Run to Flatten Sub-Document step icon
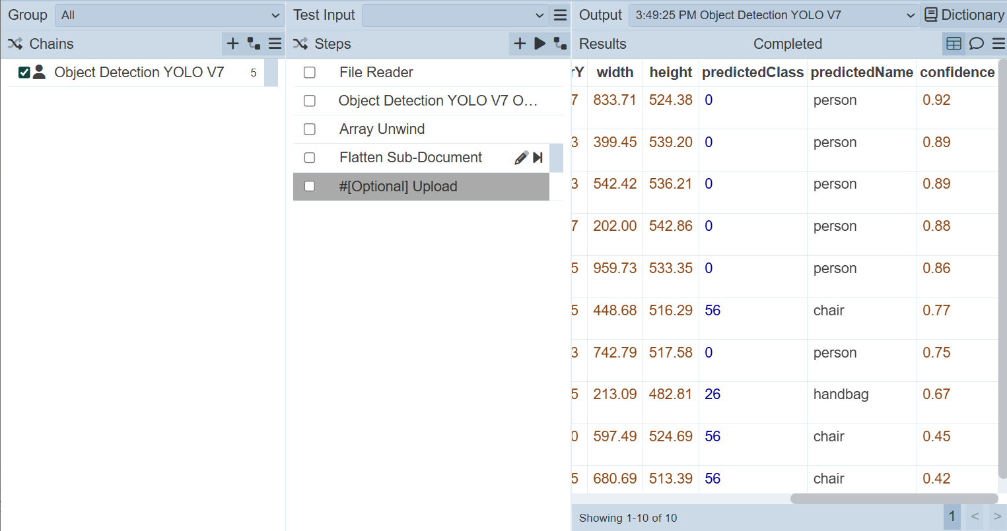This screenshot has width=1007, height=531. [538, 158]
